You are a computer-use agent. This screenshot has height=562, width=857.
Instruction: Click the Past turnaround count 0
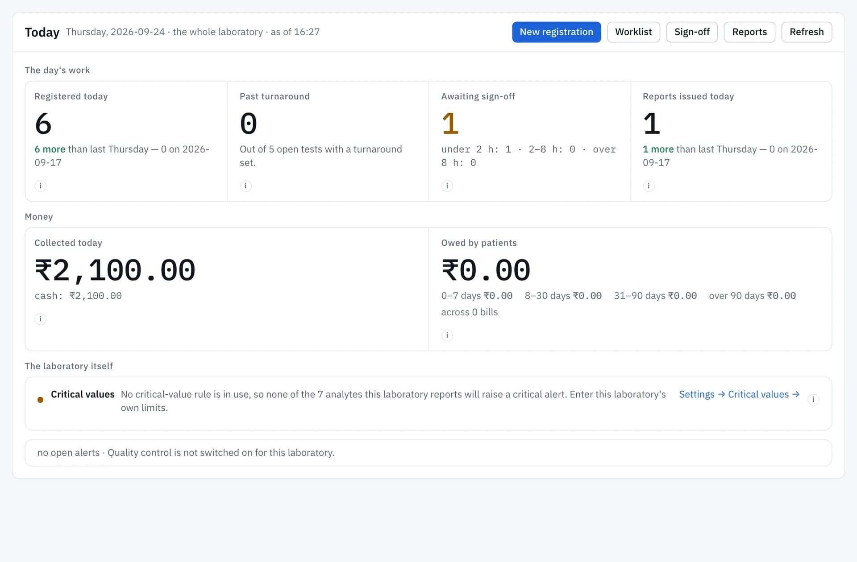[x=248, y=124]
